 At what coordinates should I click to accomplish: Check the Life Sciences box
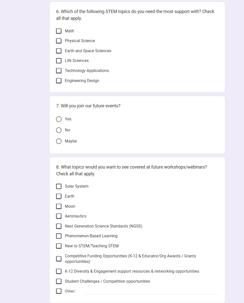[59, 61]
